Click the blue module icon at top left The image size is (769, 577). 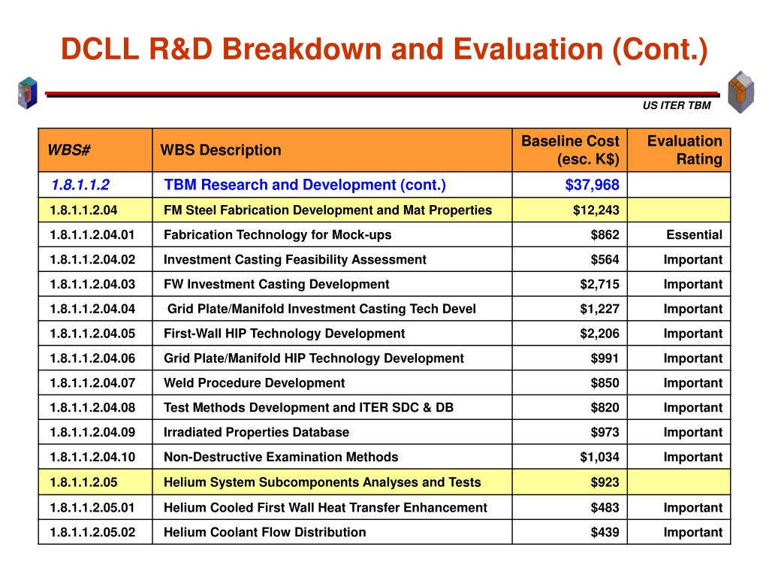28,92
